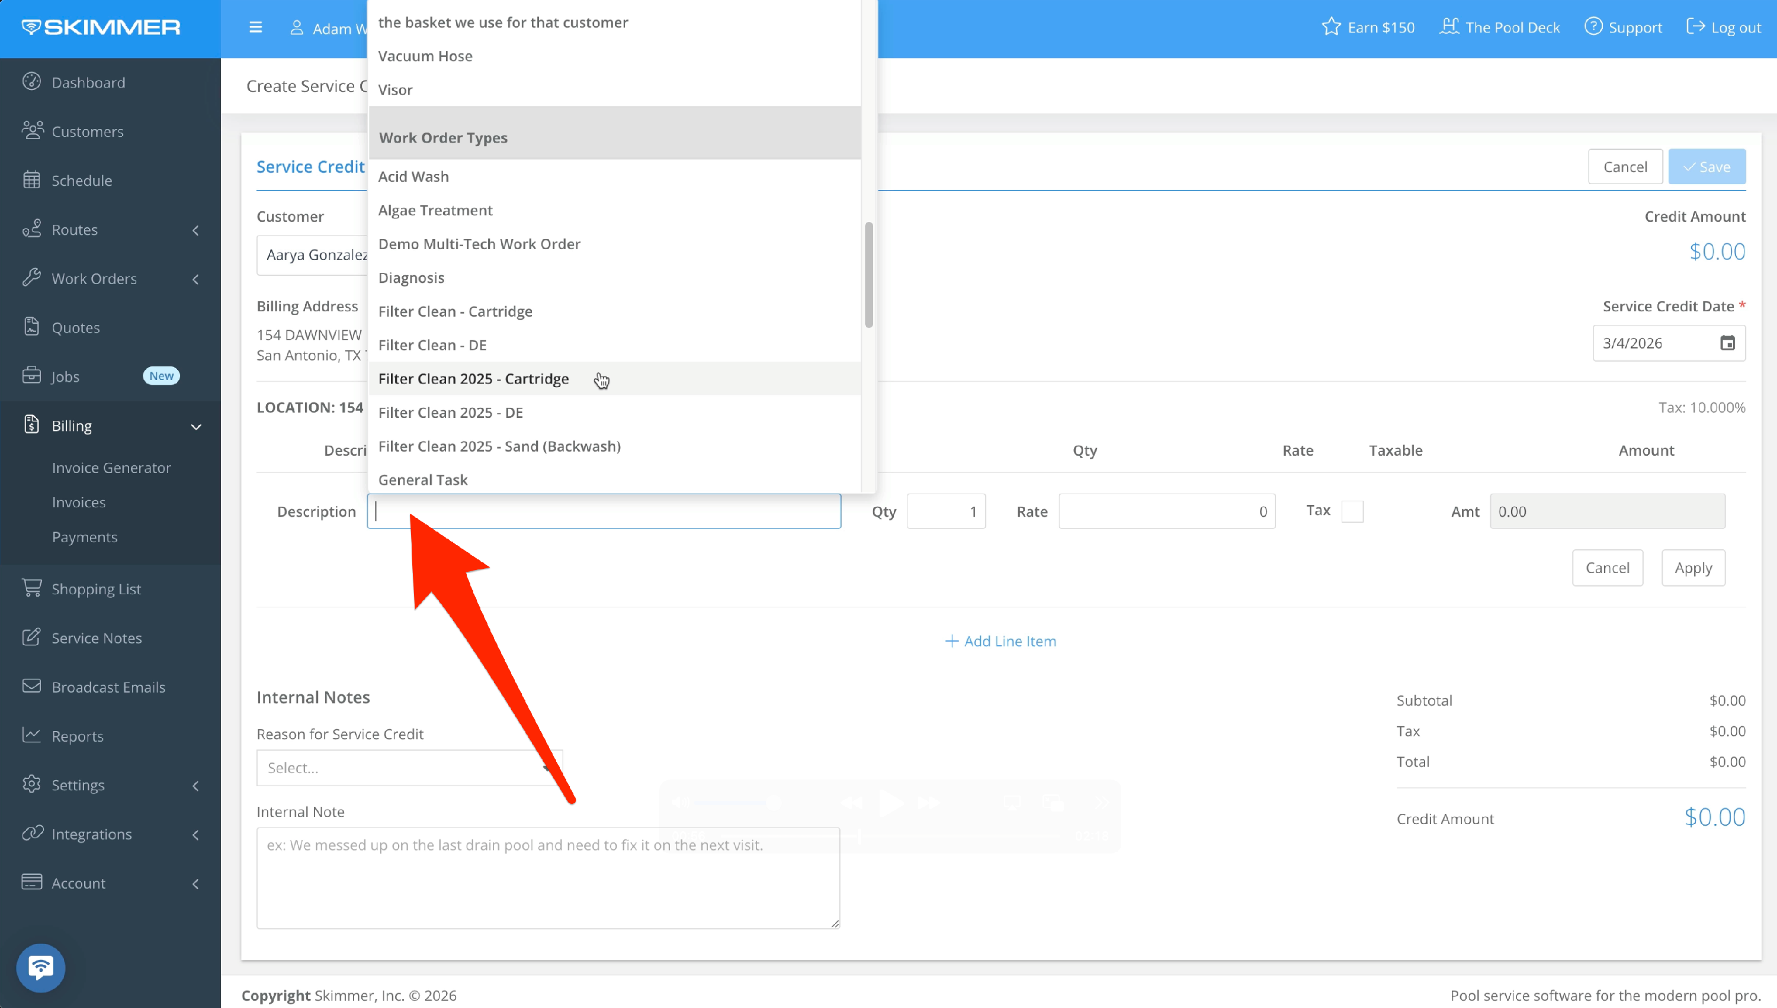
Task: Click the Dashboard sidebar icon
Action: [x=31, y=82]
